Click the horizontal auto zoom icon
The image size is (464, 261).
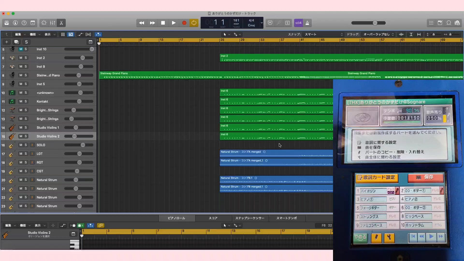coord(419,34)
